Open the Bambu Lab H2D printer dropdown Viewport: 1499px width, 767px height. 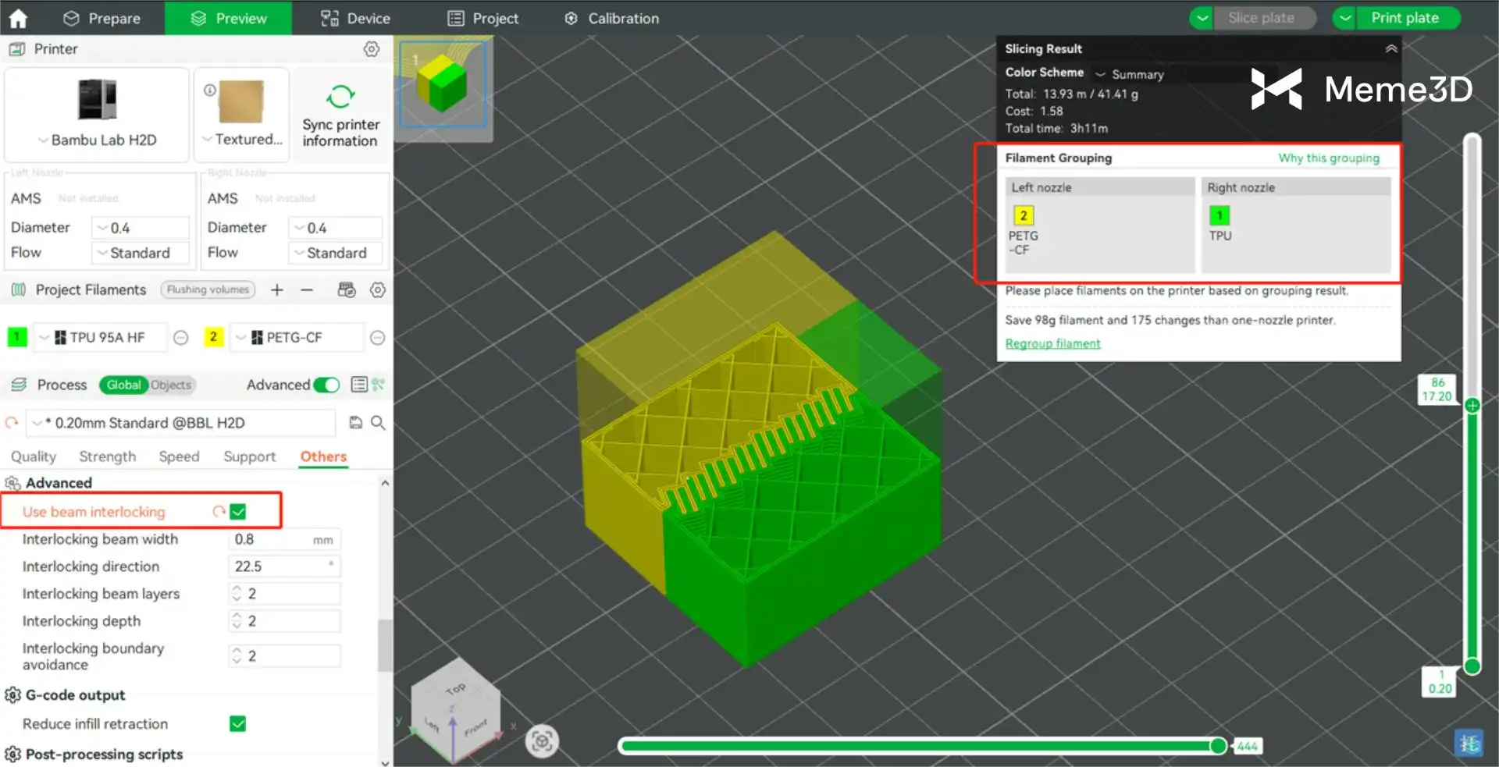pos(98,140)
